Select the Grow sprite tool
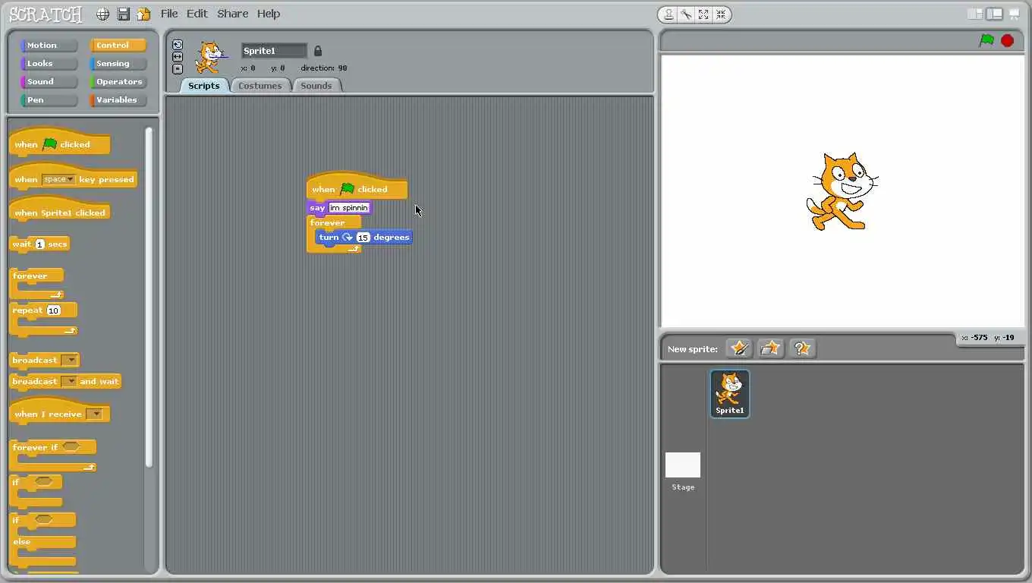 pyautogui.click(x=703, y=14)
